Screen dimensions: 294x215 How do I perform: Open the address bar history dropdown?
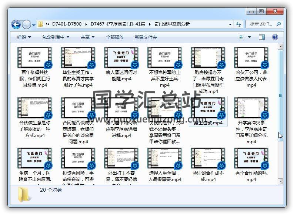pyautogui.click(x=230, y=24)
